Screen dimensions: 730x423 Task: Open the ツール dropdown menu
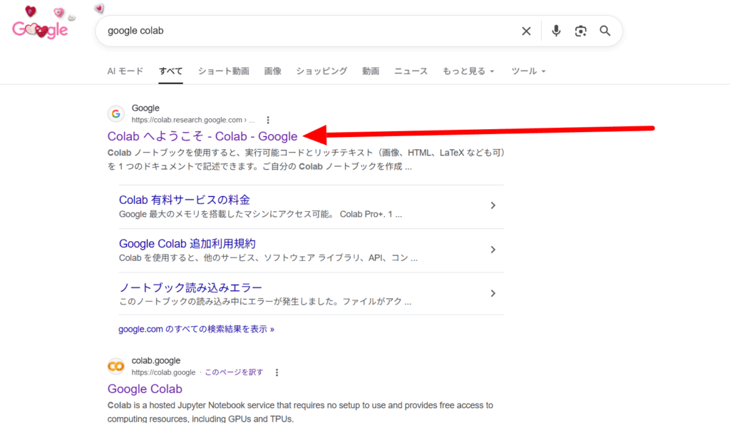(528, 71)
